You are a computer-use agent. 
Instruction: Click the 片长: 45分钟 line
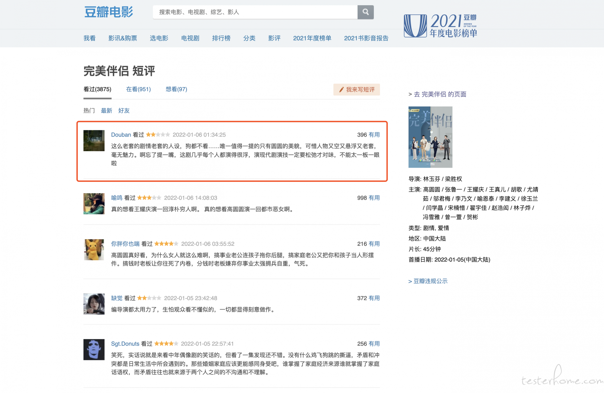click(x=425, y=249)
